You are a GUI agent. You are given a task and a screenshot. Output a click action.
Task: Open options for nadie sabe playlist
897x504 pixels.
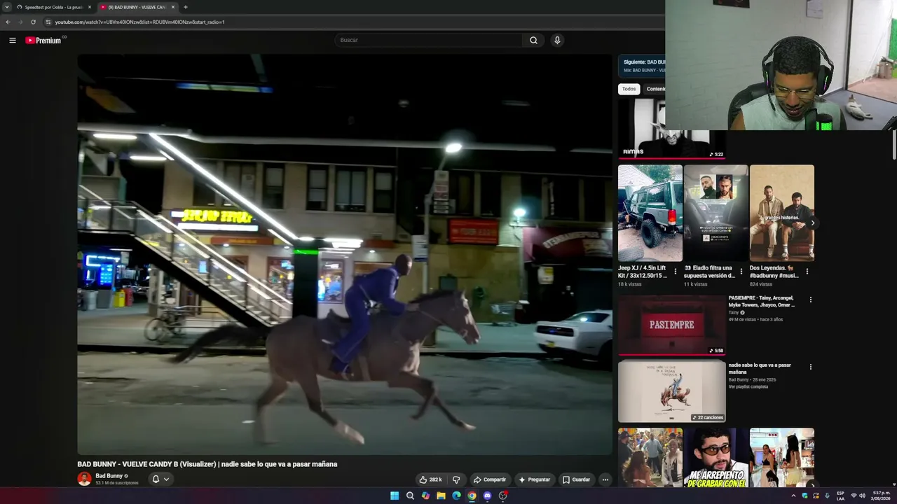811,367
